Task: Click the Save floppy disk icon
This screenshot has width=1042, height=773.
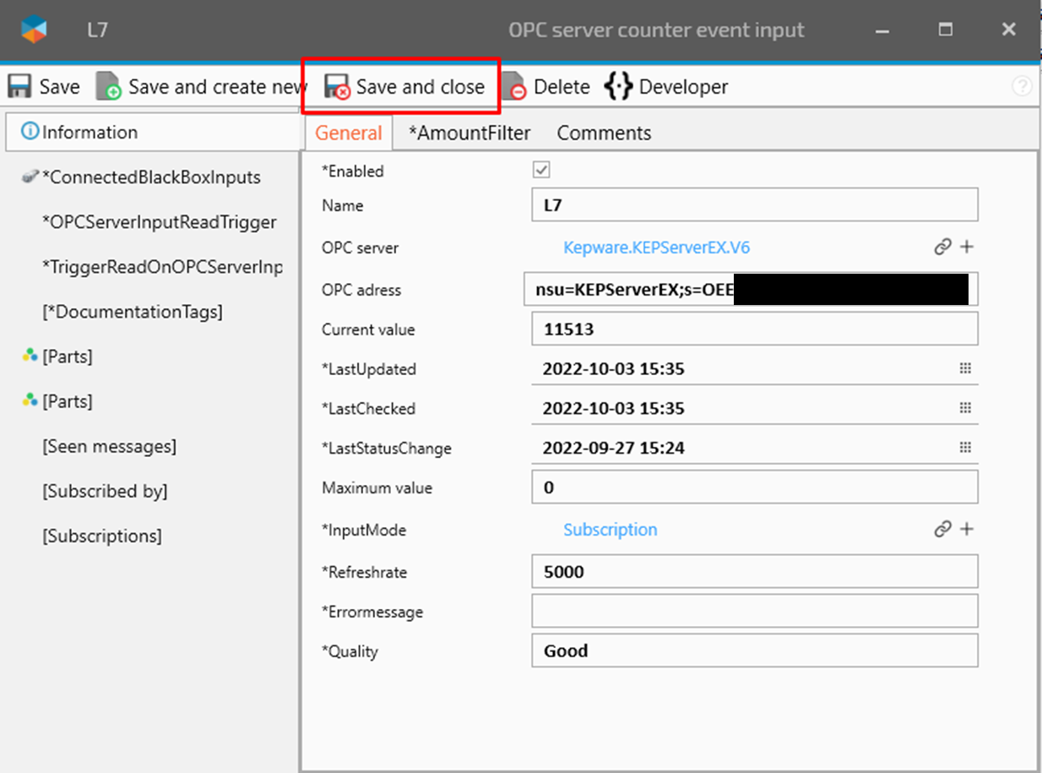Action: (19, 87)
